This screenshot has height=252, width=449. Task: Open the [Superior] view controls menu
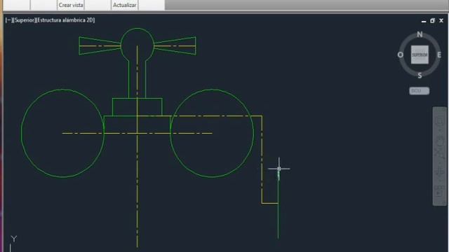pyautogui.click(x=25, y=20)
